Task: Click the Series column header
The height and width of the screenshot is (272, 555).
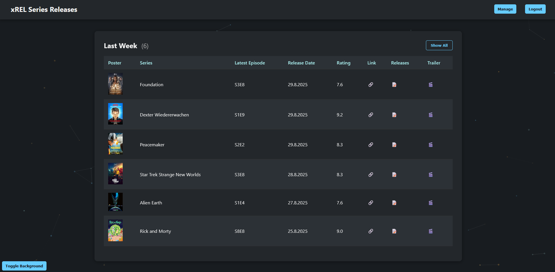Action: (x=146, y=63)
